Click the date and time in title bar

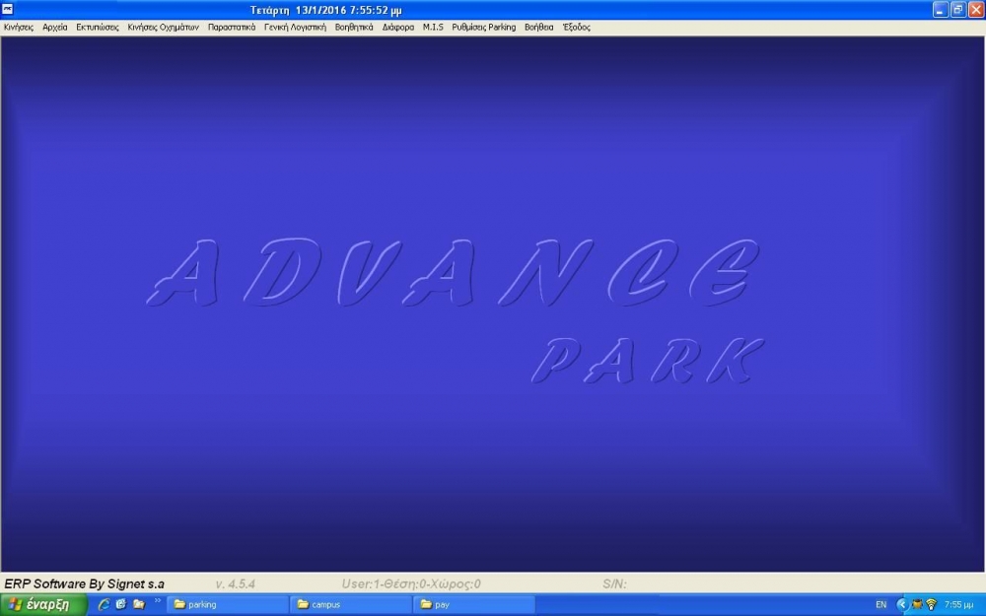[x=325, y=10]
